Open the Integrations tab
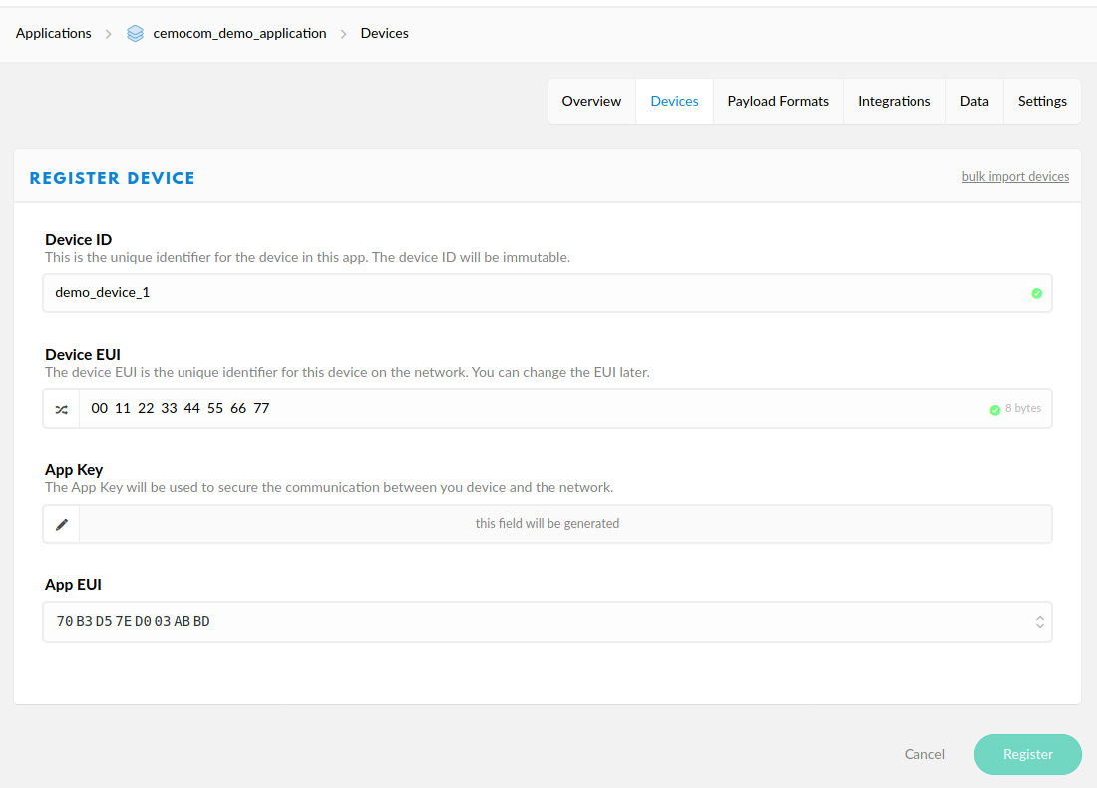Viewport: 1097px width, 788px height. pos(895,102)
